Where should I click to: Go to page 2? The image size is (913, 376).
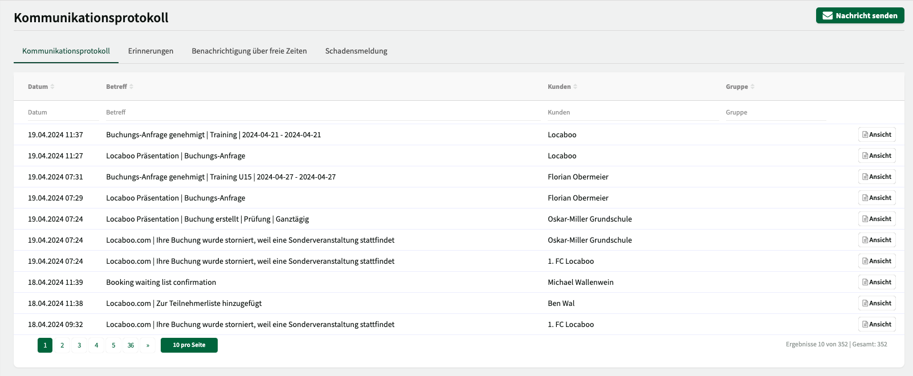62,345
